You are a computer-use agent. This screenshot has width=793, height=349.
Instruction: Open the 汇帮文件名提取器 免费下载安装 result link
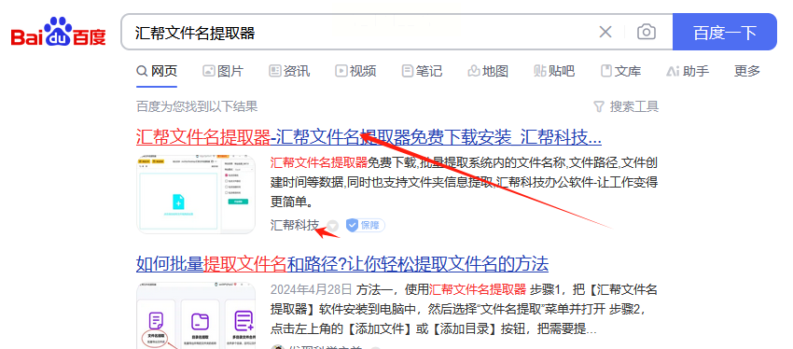tap(369, 137)
